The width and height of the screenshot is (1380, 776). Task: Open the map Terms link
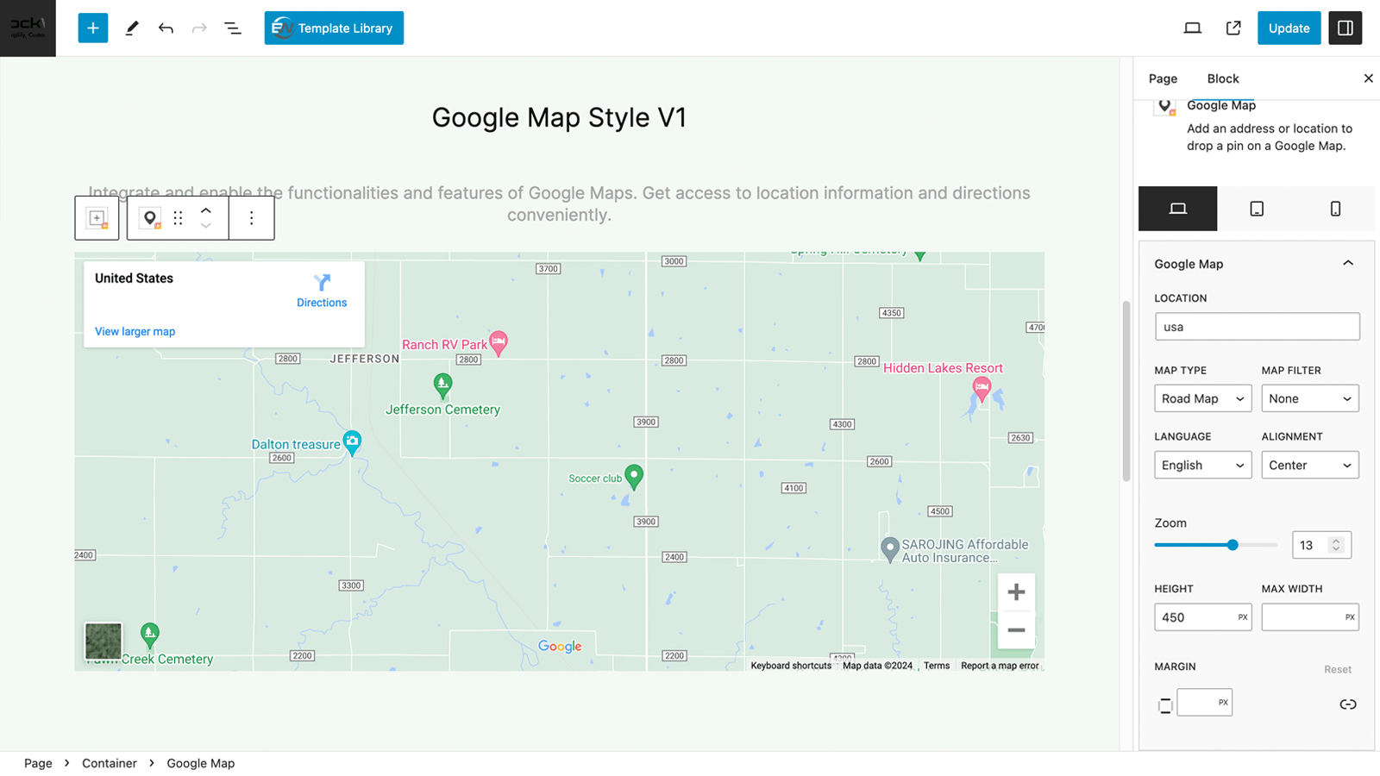click(937, 666)
